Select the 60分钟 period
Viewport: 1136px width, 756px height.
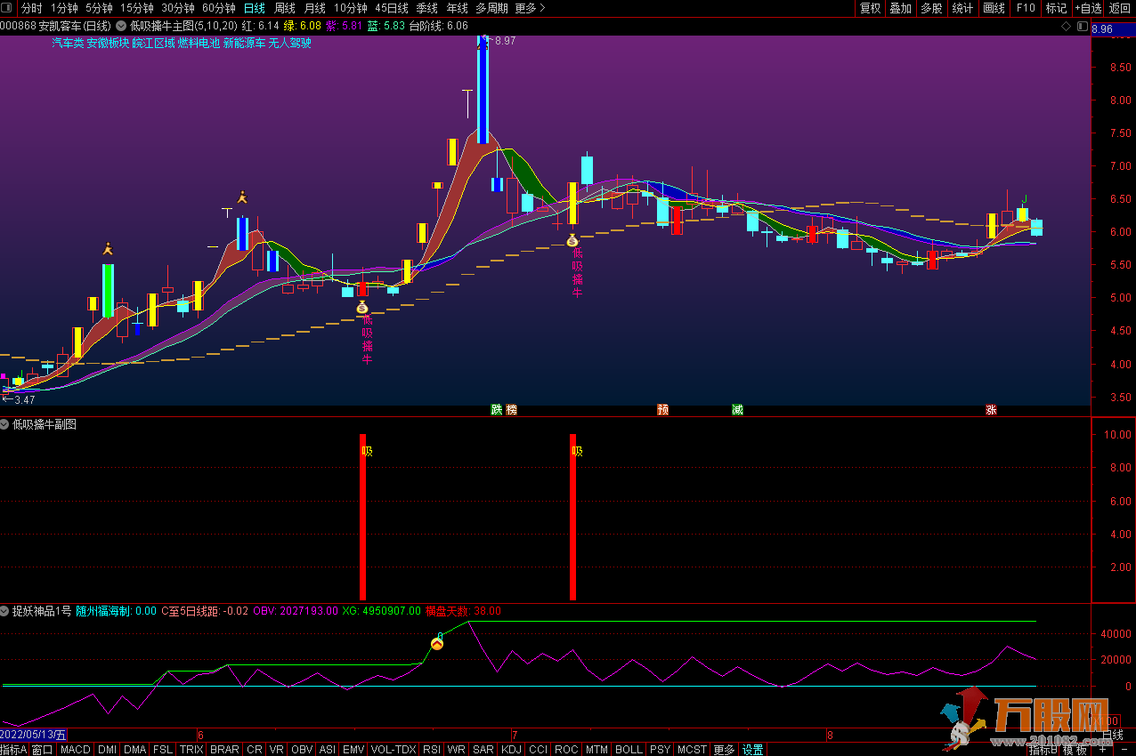pyautogui.click(x=219, y=8)
